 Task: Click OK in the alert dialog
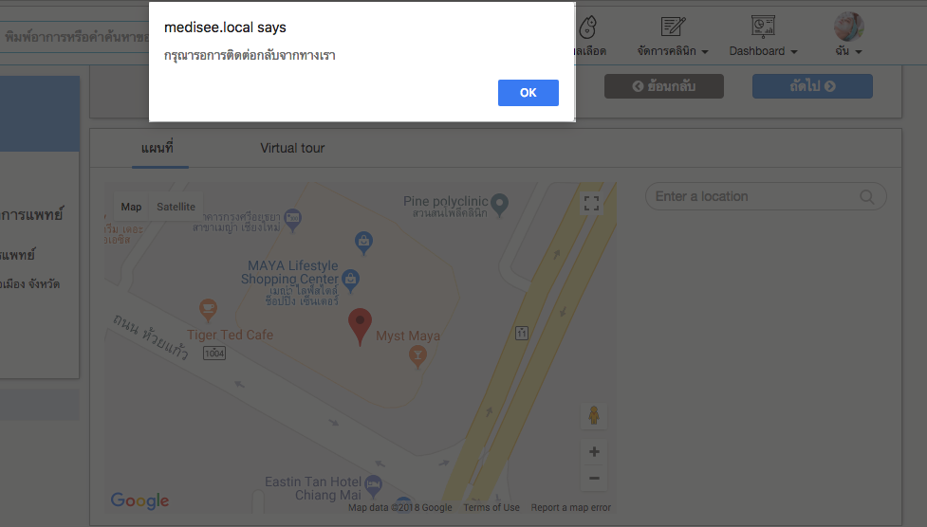(x=528, y=93)
